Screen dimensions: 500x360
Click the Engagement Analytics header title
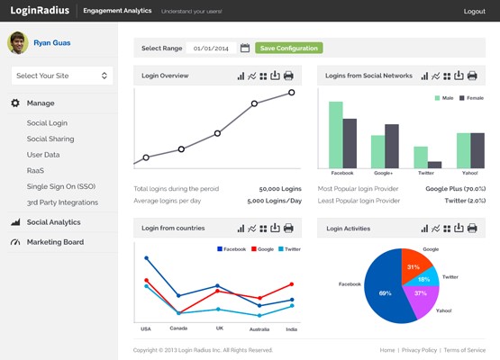(117, 11)
